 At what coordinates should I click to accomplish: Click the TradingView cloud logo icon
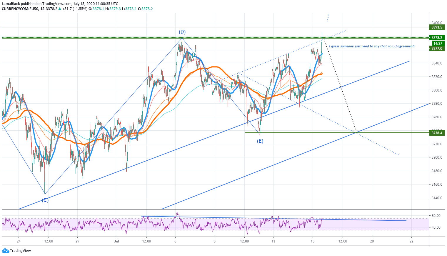coord(5,251)
